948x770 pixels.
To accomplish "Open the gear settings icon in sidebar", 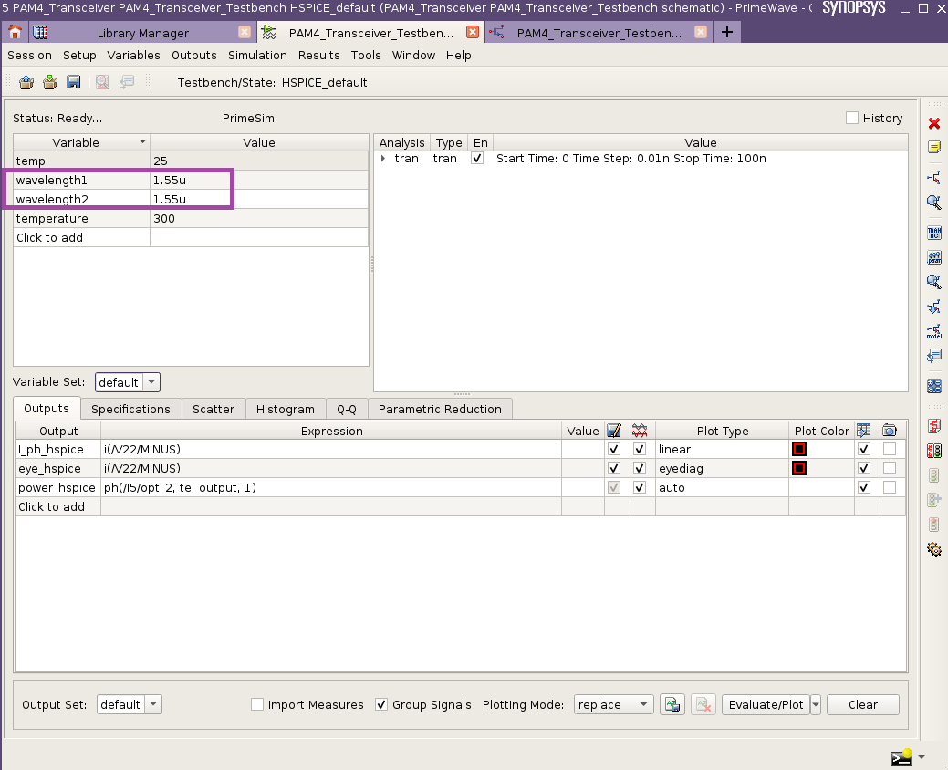I will tap(934, 549).
